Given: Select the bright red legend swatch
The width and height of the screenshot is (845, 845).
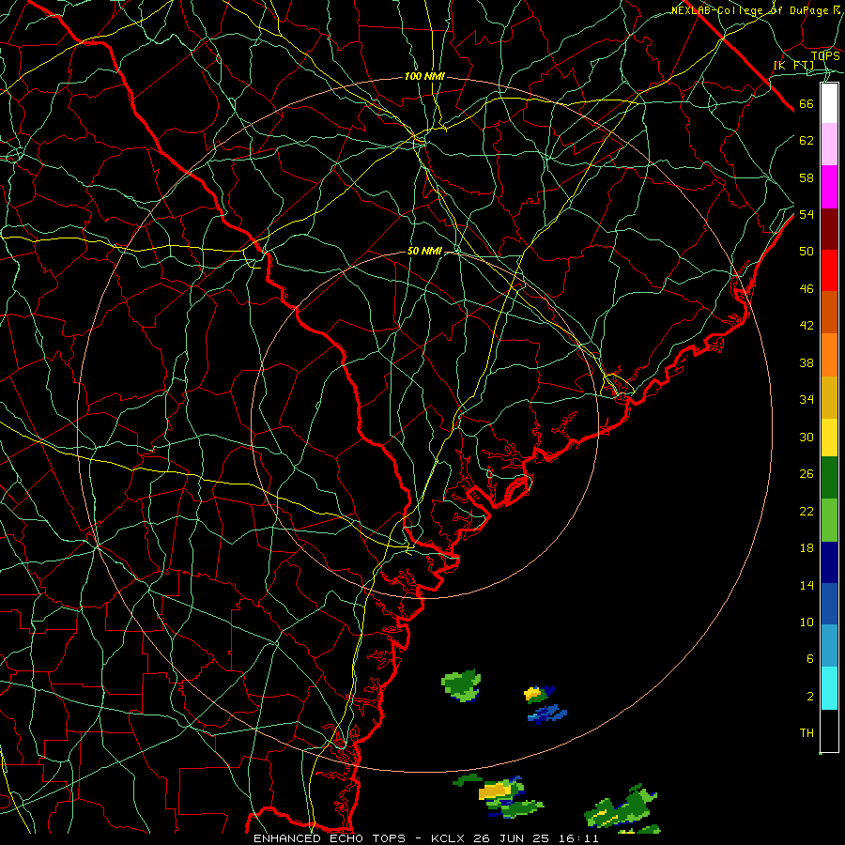Looking at the screenshot, I should (829, 270).
